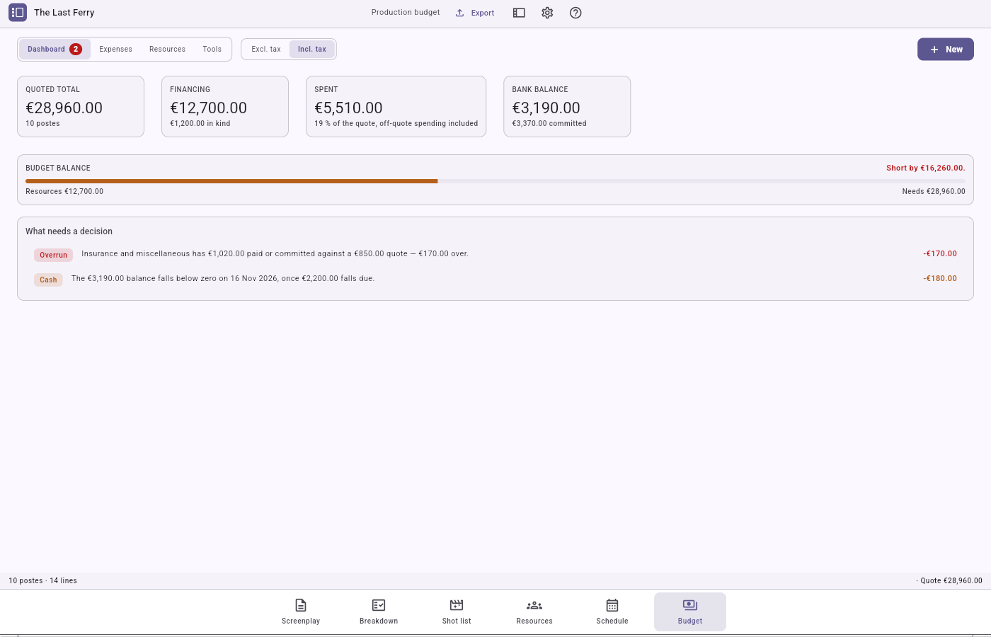Open the Tools tab
Screen dimensions: 991x637
(x=212, y=50)
